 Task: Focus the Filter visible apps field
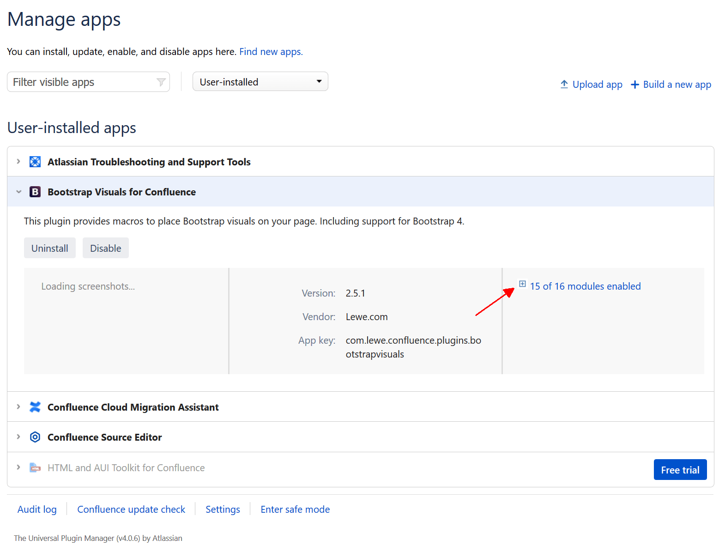coord(88,82)
